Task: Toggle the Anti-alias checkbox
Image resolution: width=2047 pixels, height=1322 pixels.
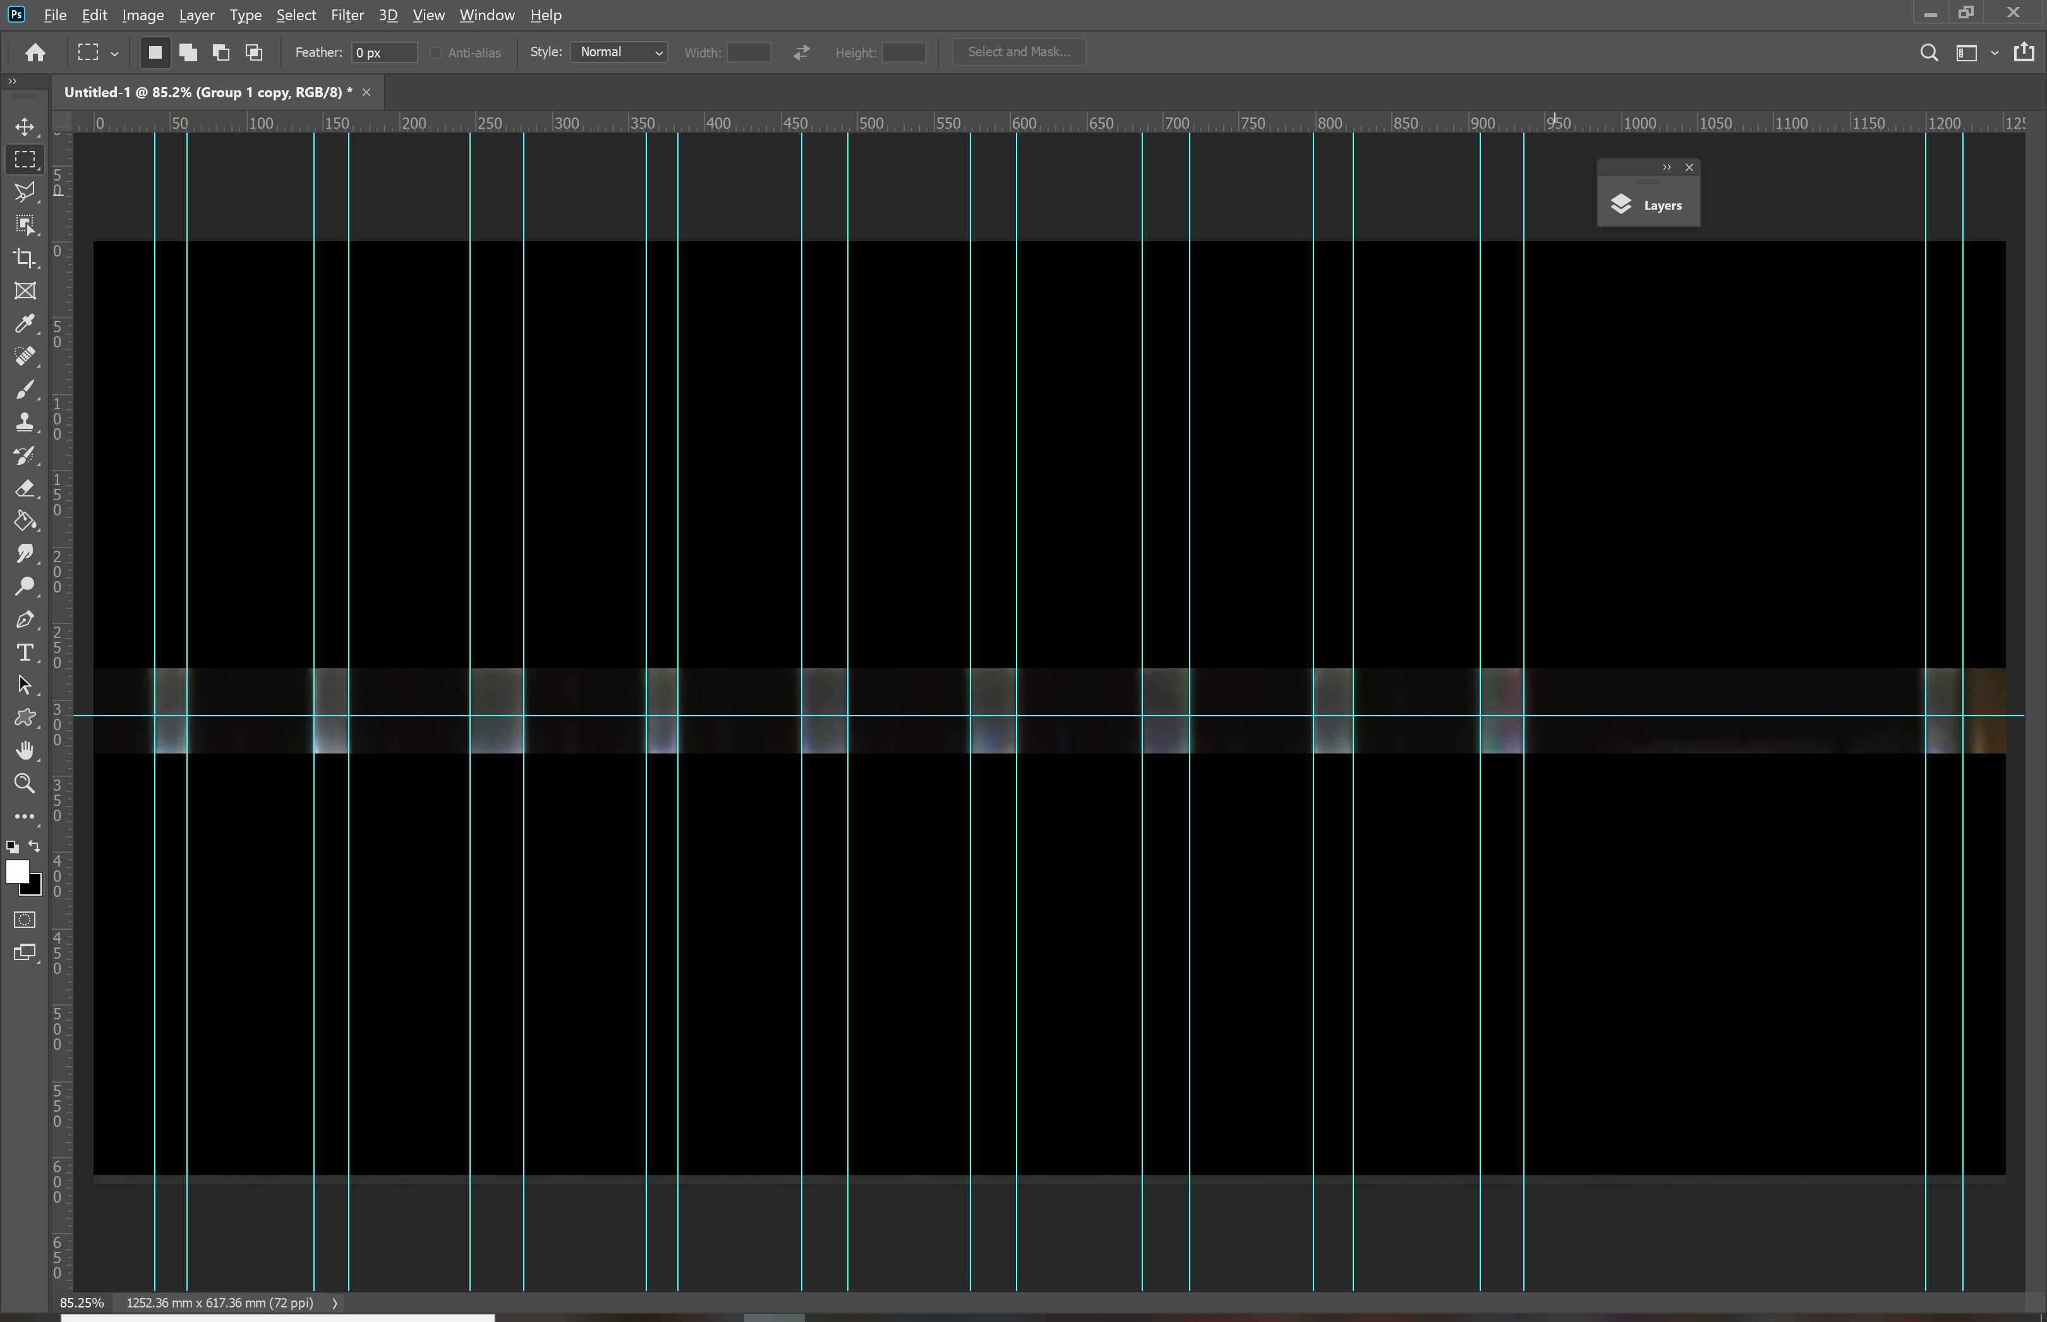Action: point(435,52)
